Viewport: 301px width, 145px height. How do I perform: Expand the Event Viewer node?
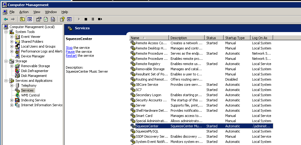pyautogui.click(x=12, y=37)
